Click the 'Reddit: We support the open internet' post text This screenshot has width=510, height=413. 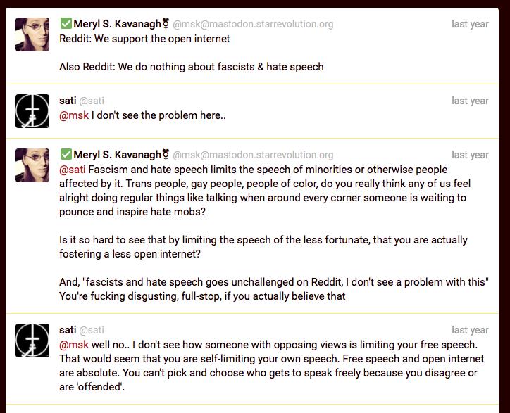144,39
